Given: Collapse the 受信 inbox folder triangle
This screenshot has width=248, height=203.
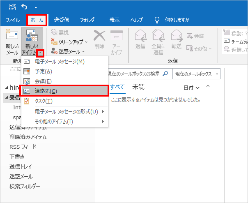Looking at the screenshot, I should (x=7, y=98).
